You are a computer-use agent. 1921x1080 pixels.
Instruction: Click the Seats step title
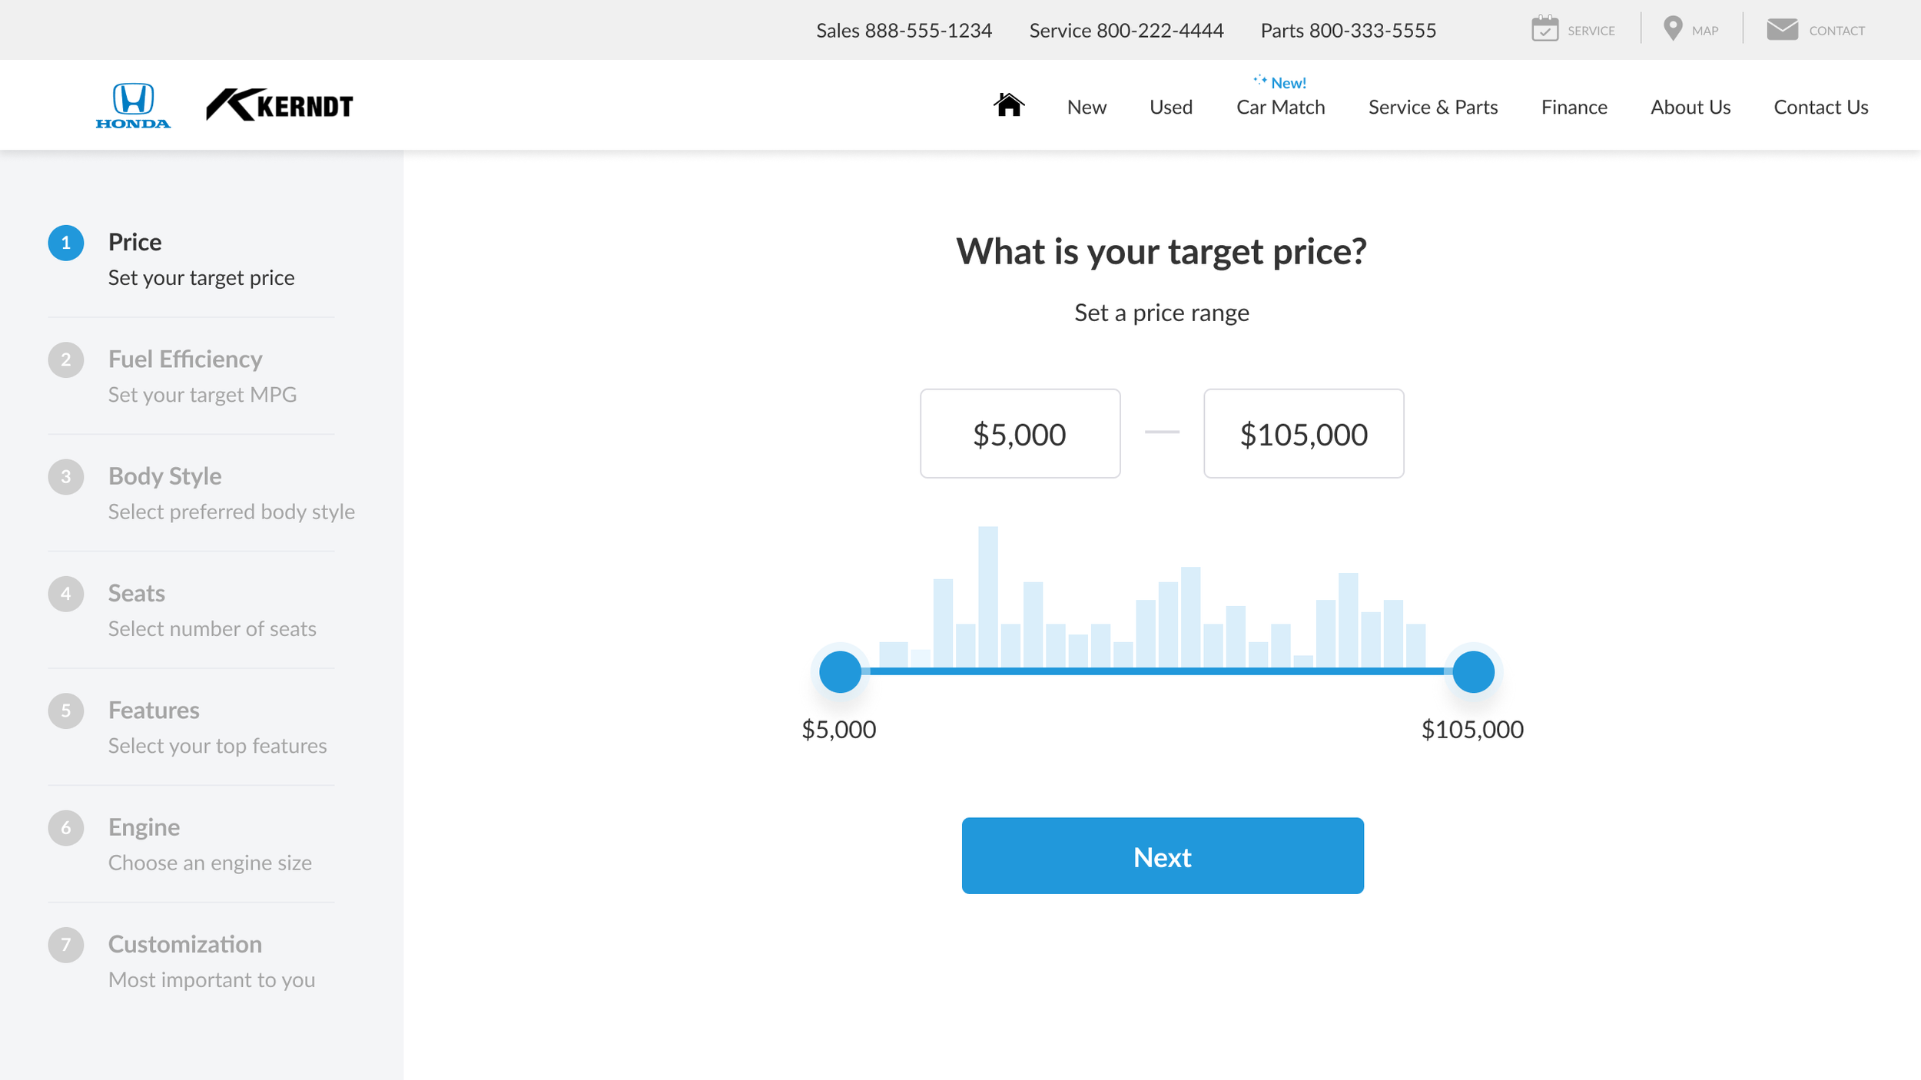tap(136, 593)
